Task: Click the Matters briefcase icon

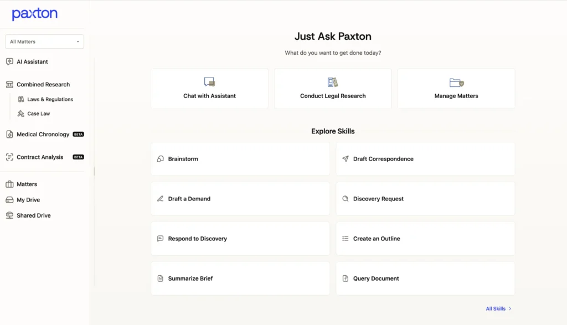Action: pos(9,184)
